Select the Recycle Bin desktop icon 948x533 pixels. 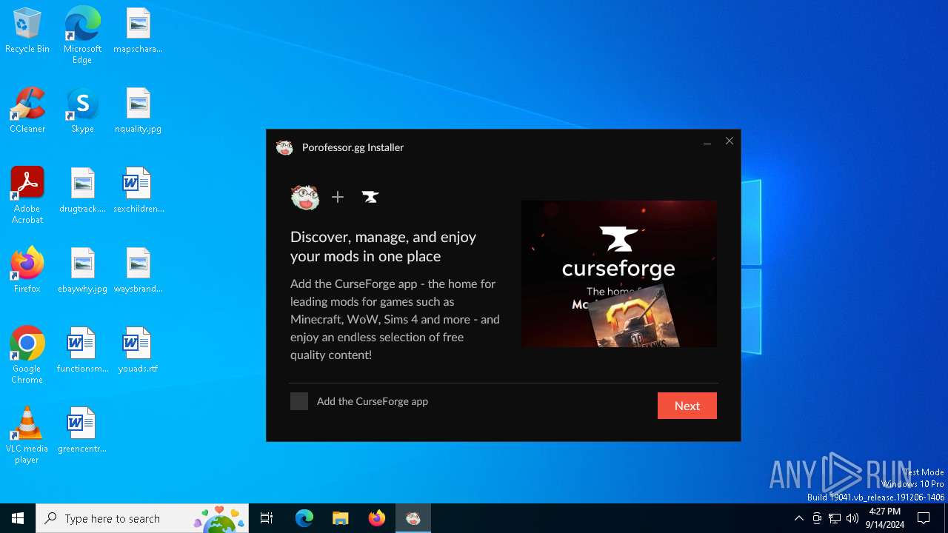point(27,31)
